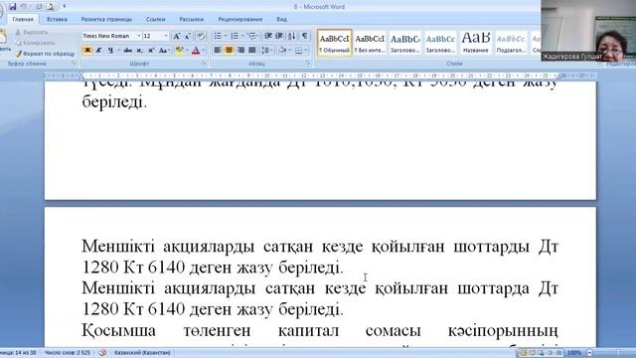Toggle strikethrough formatting
This screenshot has width=636, height=358.
click(128, 51)
